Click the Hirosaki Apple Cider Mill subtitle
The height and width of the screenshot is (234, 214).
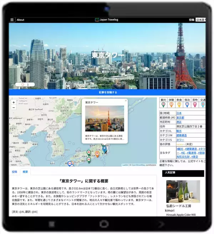pyautogui.click(x=181, y=215)
